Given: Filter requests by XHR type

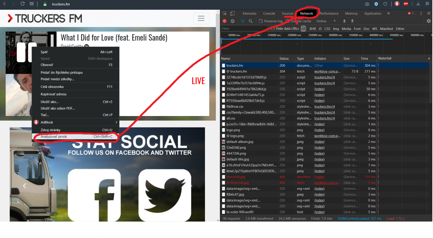Looking at the screenshot, I should [313, 29].
